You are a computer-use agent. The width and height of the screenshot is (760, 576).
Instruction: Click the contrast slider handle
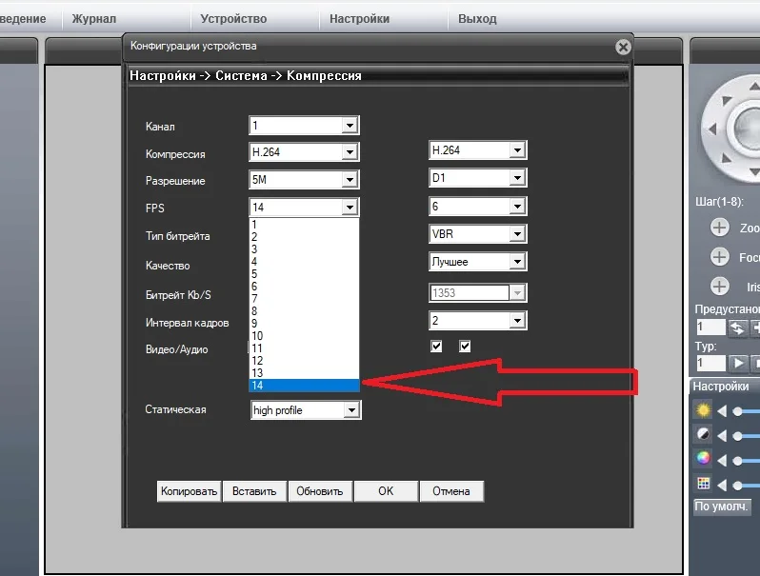pyautogui.click(x=738, y=436)
